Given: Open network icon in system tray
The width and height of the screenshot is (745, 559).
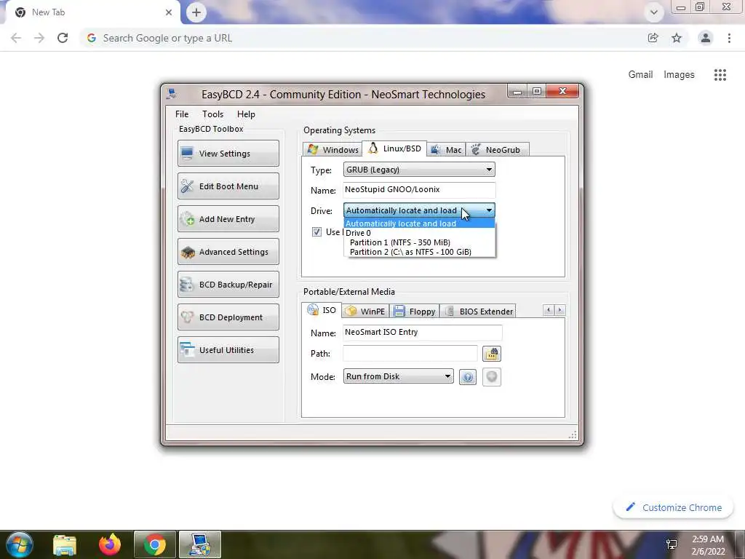Looking at the screenshot, I should [672, 544].
